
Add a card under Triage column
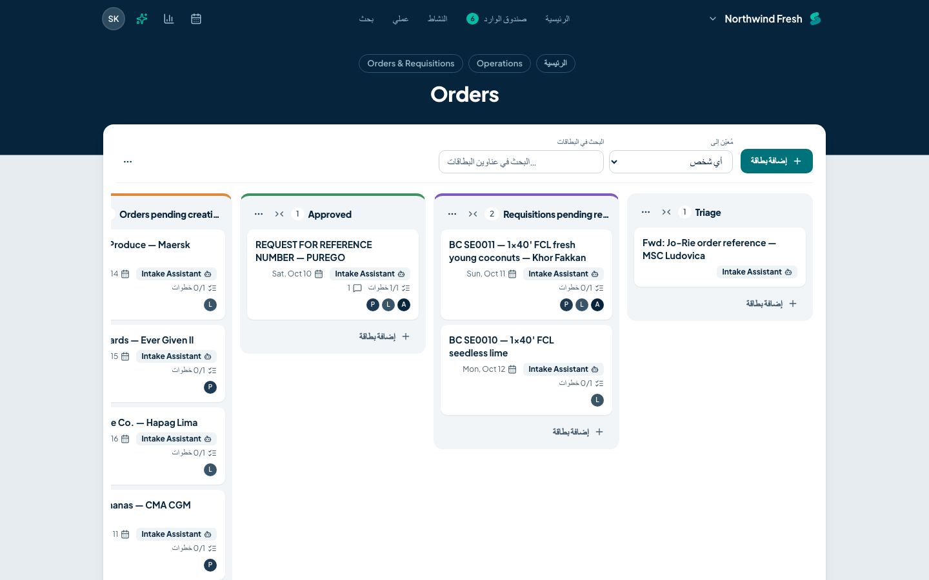click(772, 304)
